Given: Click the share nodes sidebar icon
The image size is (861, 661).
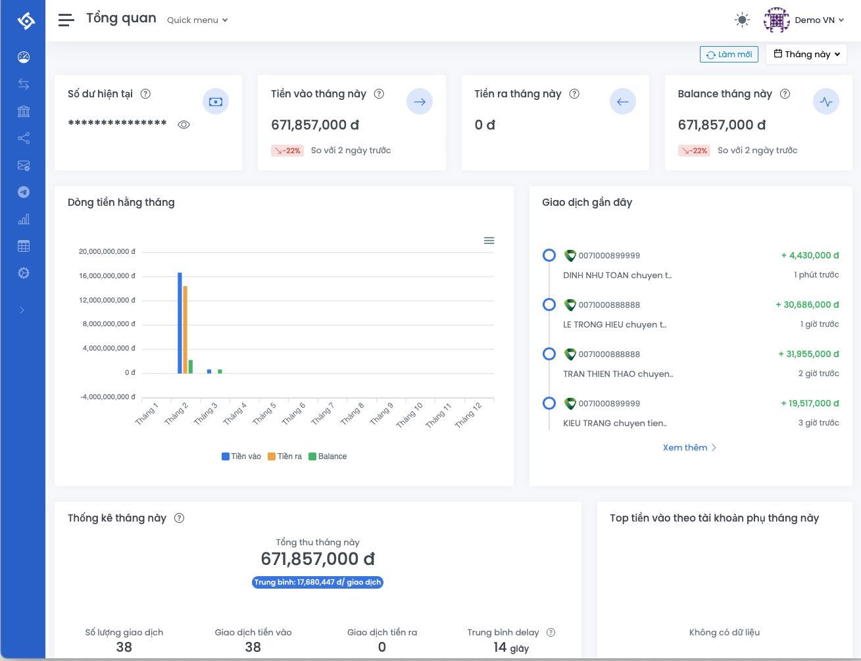Looking at the screenshot, I should (24, 138).
